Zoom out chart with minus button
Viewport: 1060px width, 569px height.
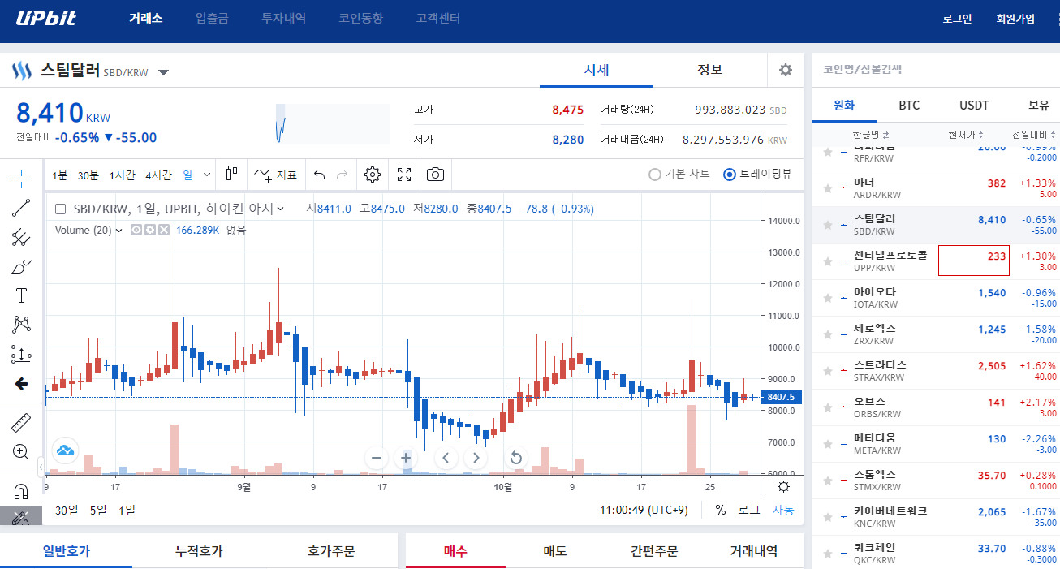(377, 458)
